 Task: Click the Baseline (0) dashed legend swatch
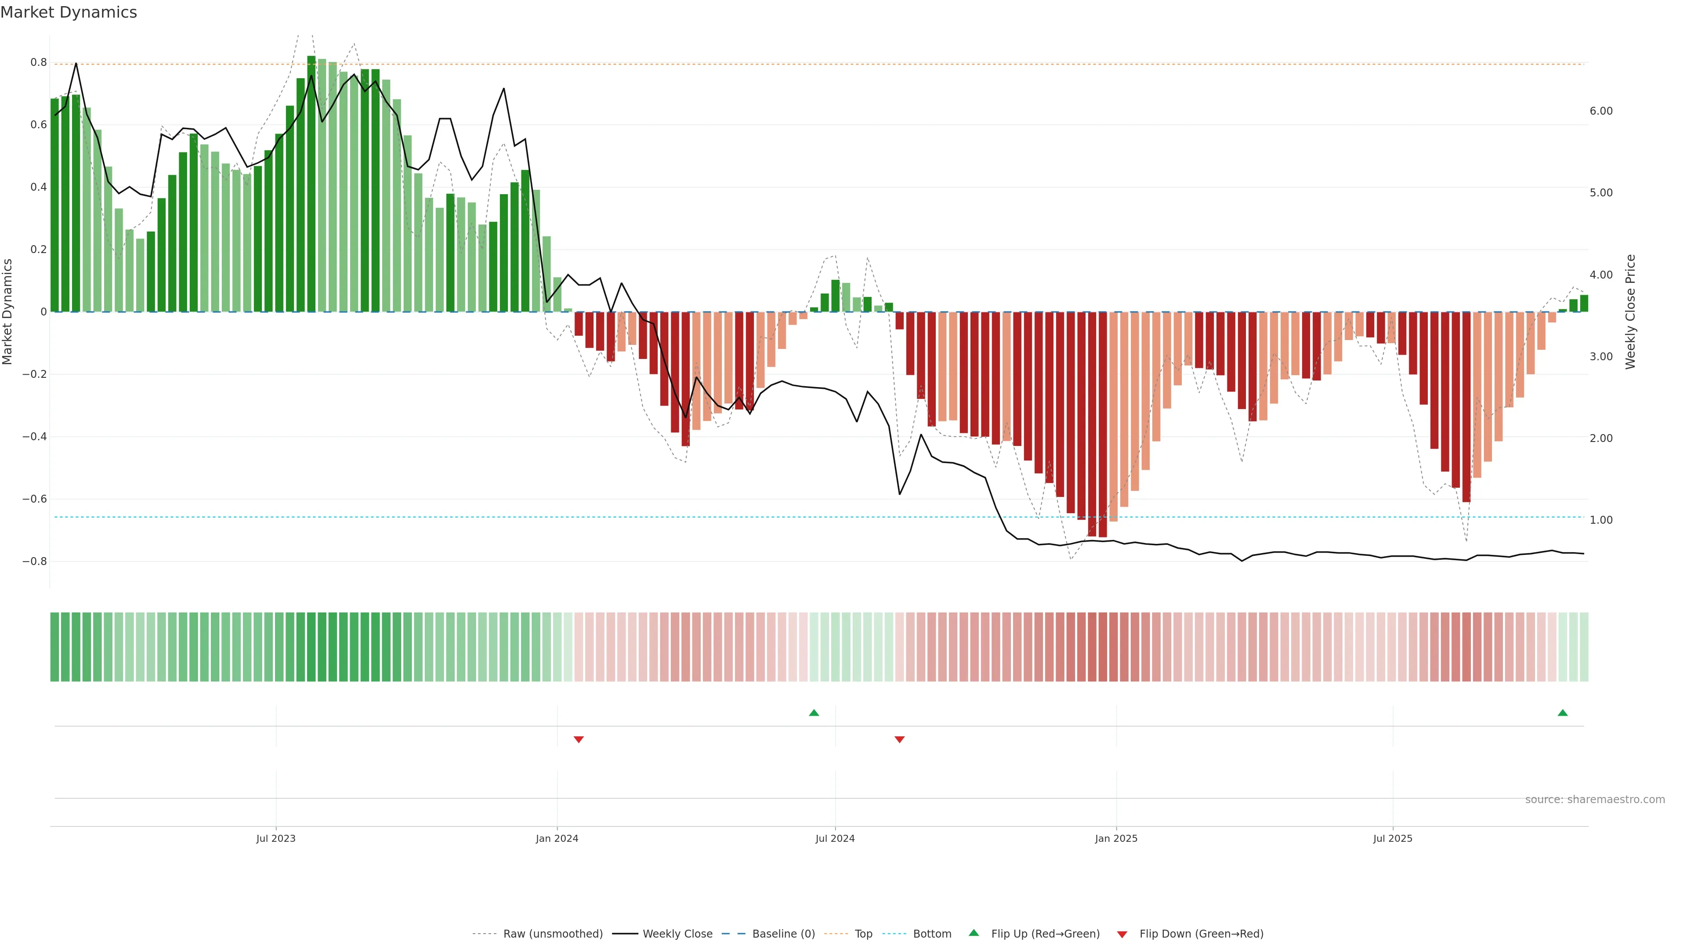[x=734, y=934]
